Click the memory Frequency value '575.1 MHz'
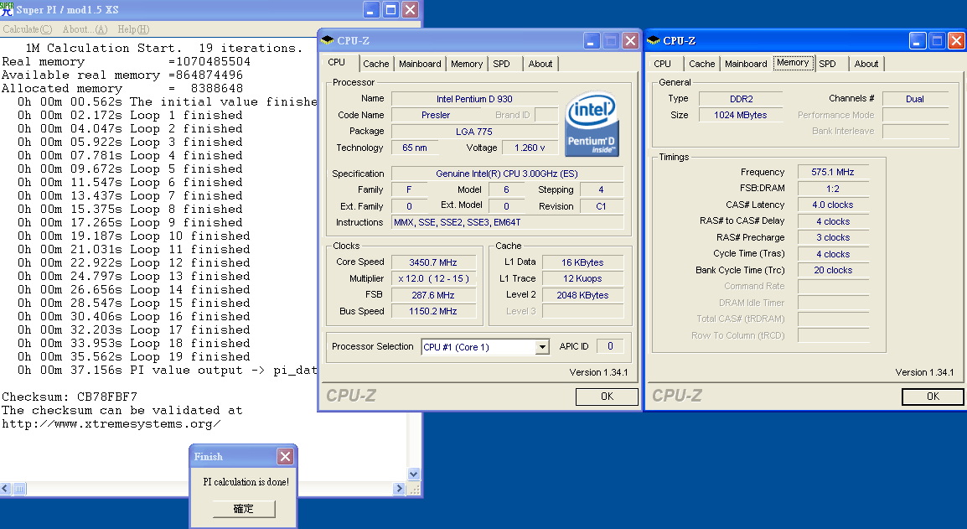Viewport: 967px width, 529px height. pos(833,172)
